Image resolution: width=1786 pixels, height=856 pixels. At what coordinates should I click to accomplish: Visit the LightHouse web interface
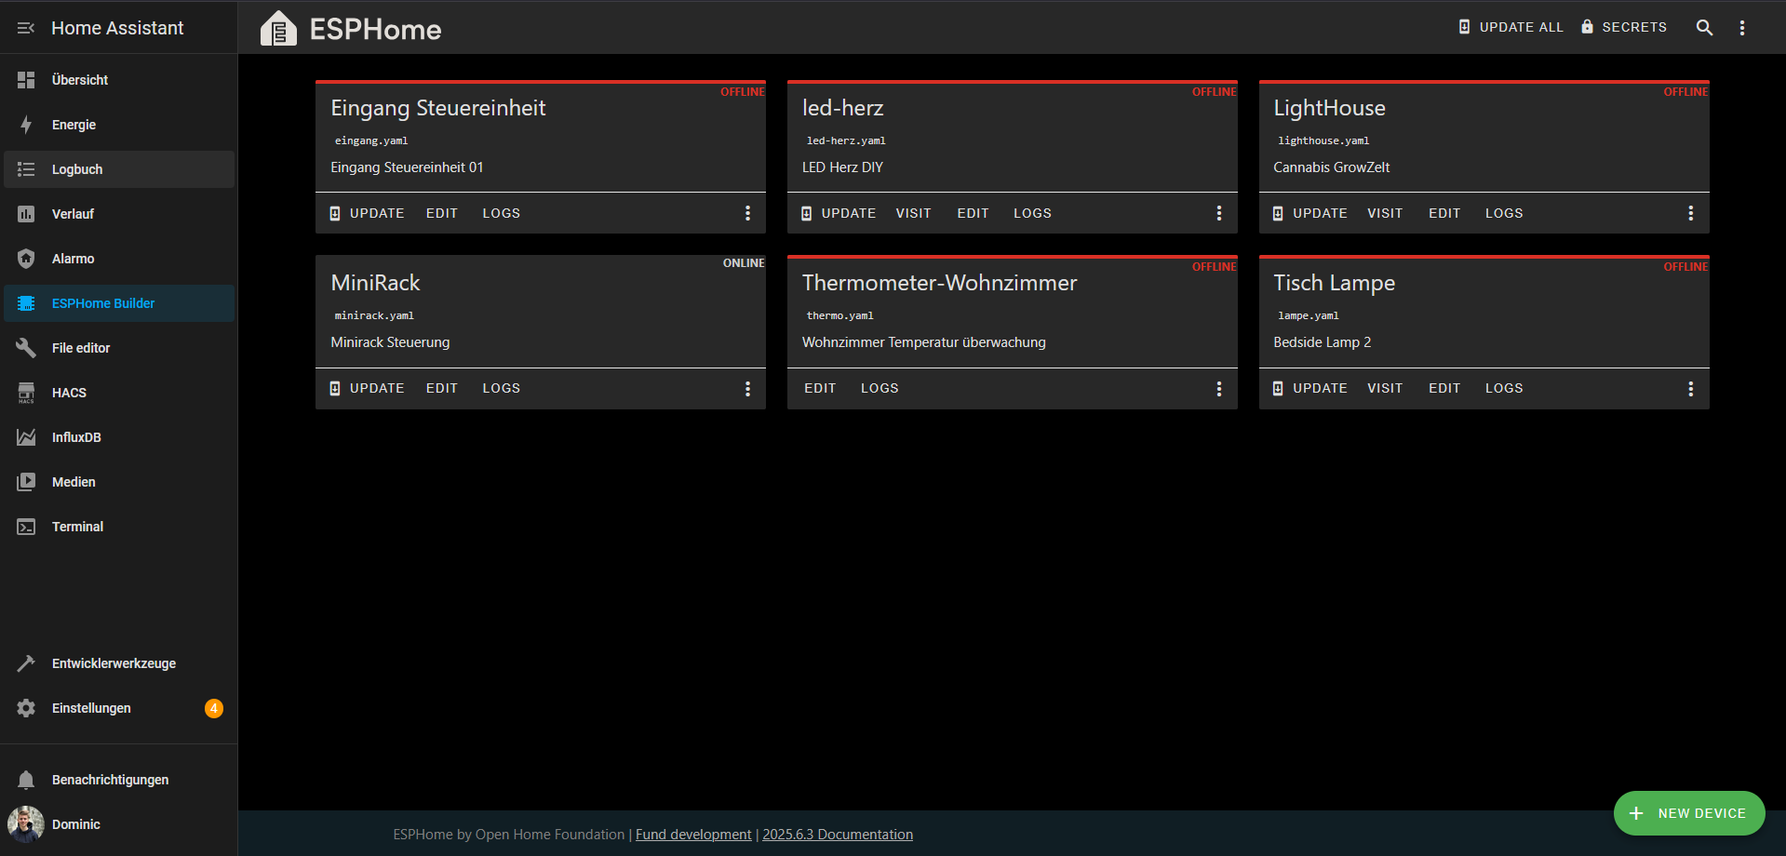coord(1385,213)
